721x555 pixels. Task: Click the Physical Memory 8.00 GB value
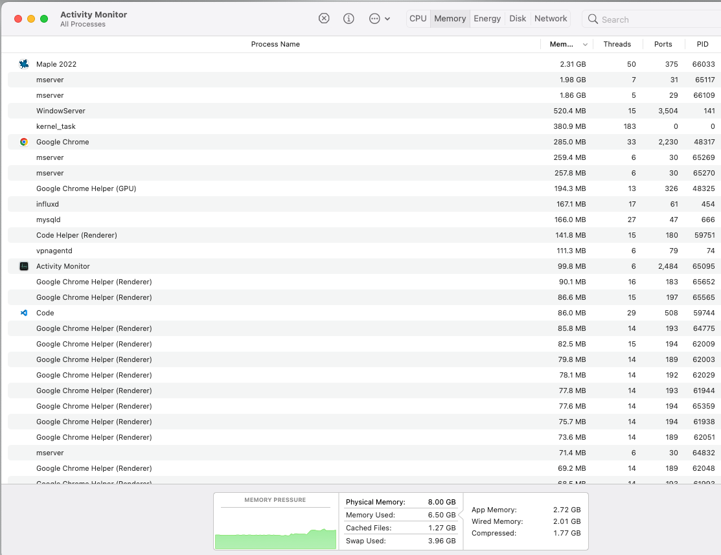tap(441, 502)
